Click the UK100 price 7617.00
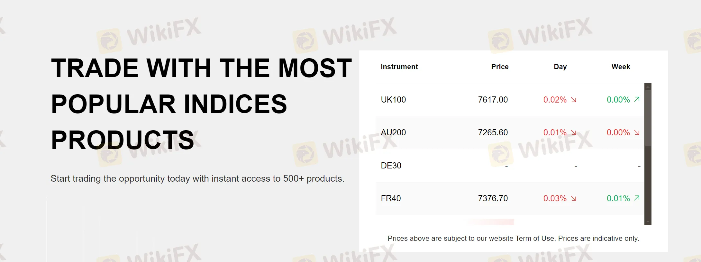This screenshot has width=701, height=262. coord(493,100)
